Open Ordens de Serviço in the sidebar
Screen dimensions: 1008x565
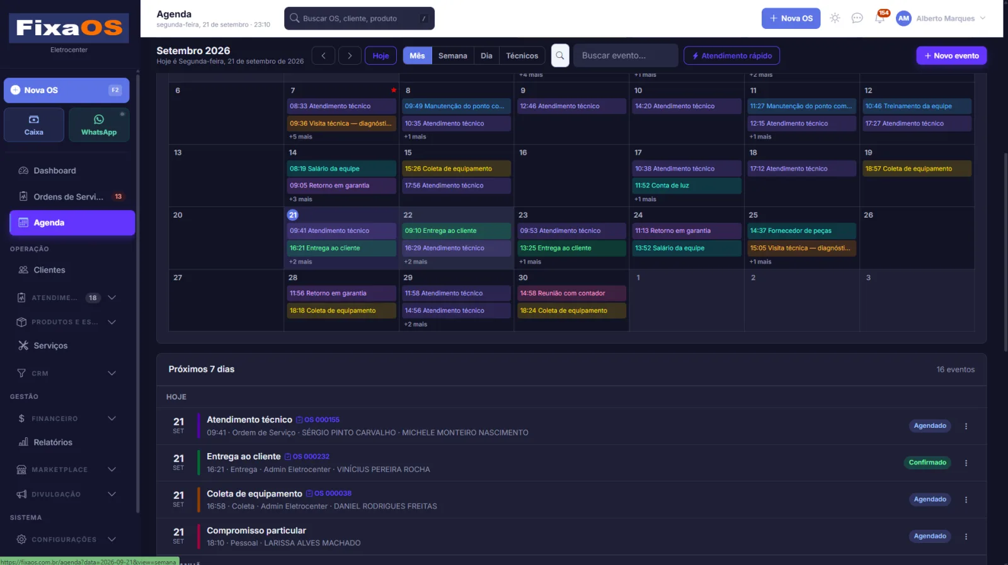pyautogui.click(x=72, y=196)
